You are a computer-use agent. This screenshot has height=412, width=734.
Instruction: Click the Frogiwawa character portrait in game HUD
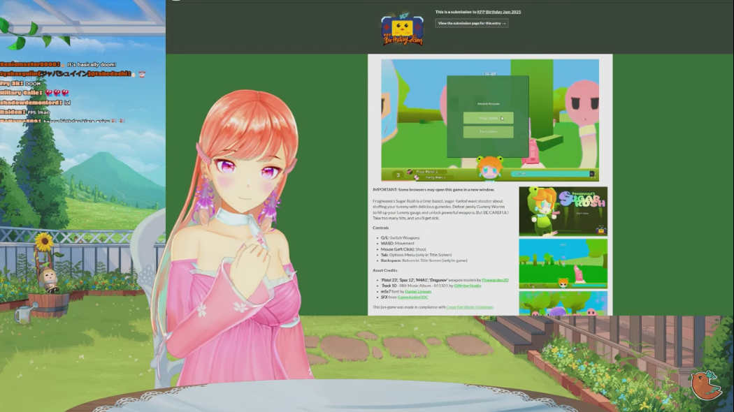(489, 168)
